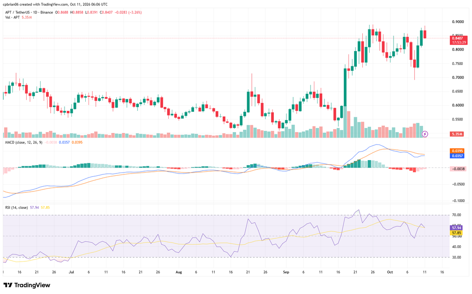Click the 0.6000 price axis label

(458, 105)
